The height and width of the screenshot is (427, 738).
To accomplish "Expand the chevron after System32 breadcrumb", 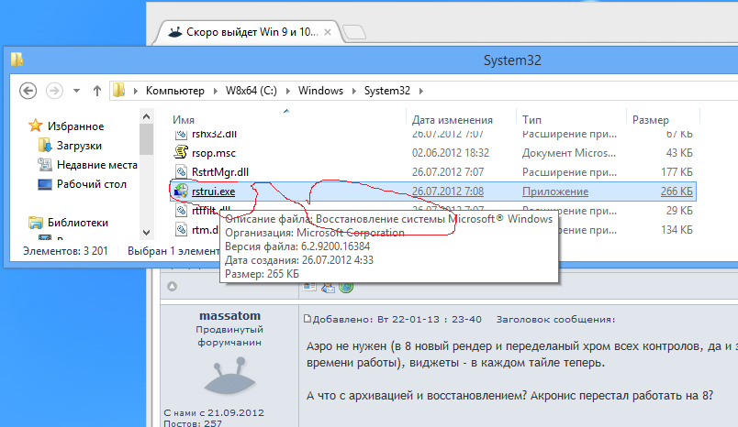I will pos(420,91).
